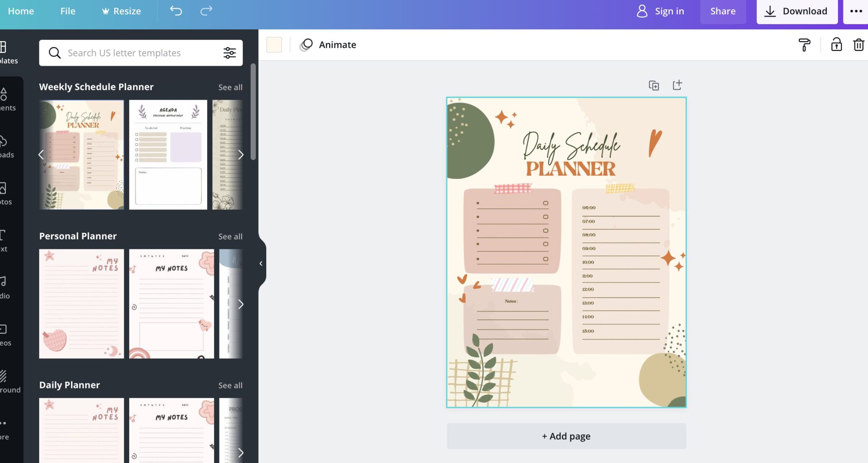The image size is (868, 463).
Task: Click the background color swatch
Action: click(274, 44)
